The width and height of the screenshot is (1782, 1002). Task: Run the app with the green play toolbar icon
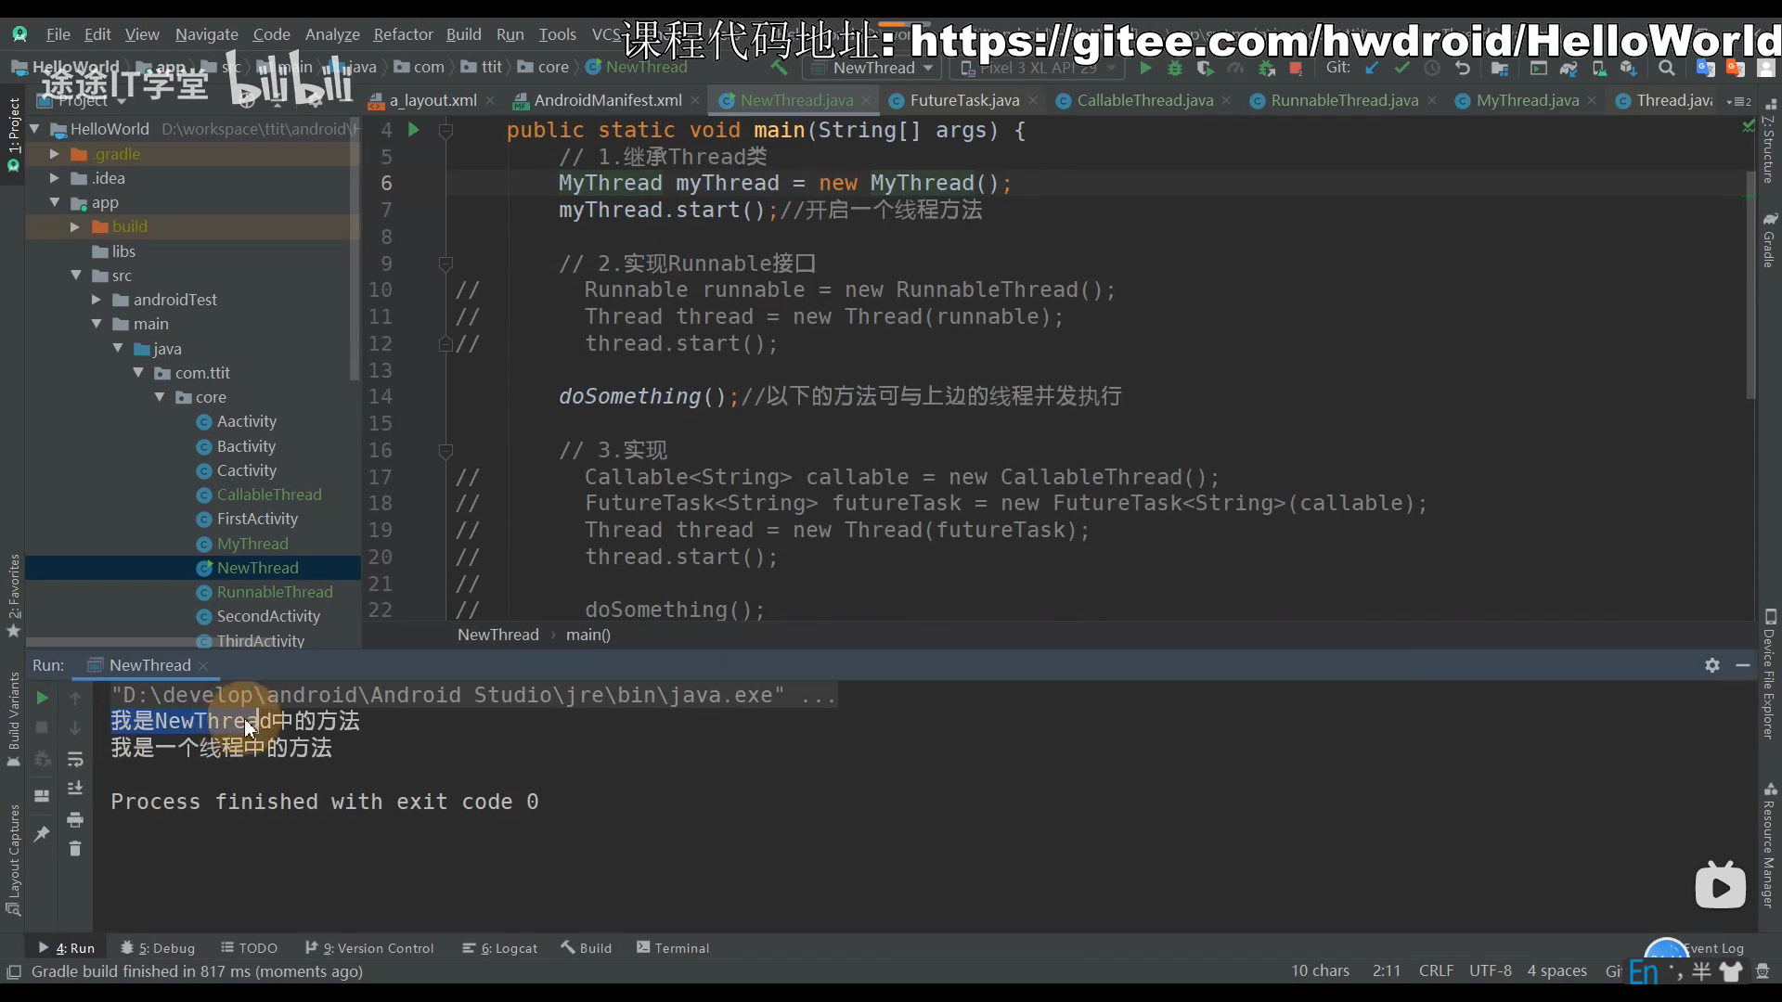tap(1145, 68)
